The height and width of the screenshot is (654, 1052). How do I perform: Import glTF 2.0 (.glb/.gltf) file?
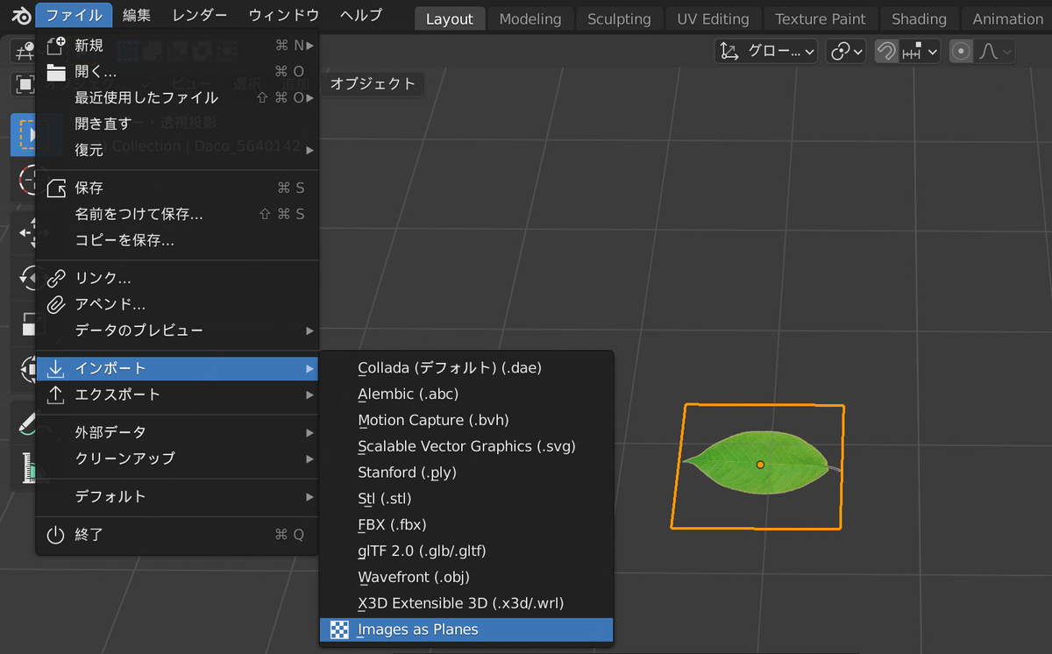click(466, 551)
